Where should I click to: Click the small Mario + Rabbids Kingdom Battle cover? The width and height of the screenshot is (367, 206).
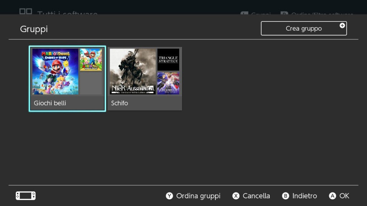[x=91, y=60]
